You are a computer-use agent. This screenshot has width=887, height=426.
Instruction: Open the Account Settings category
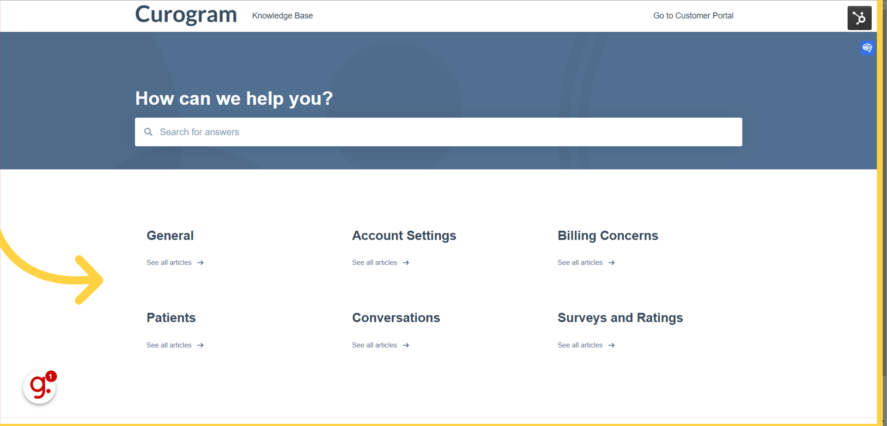pos(404,235)
